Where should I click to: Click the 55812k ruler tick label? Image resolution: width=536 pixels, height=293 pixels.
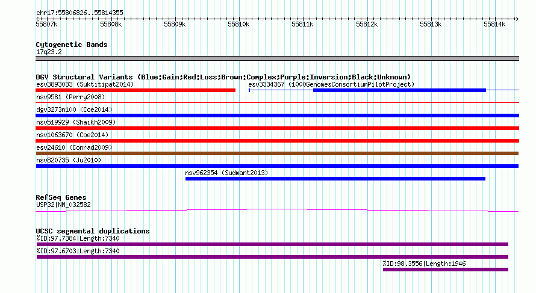point(367,25)
